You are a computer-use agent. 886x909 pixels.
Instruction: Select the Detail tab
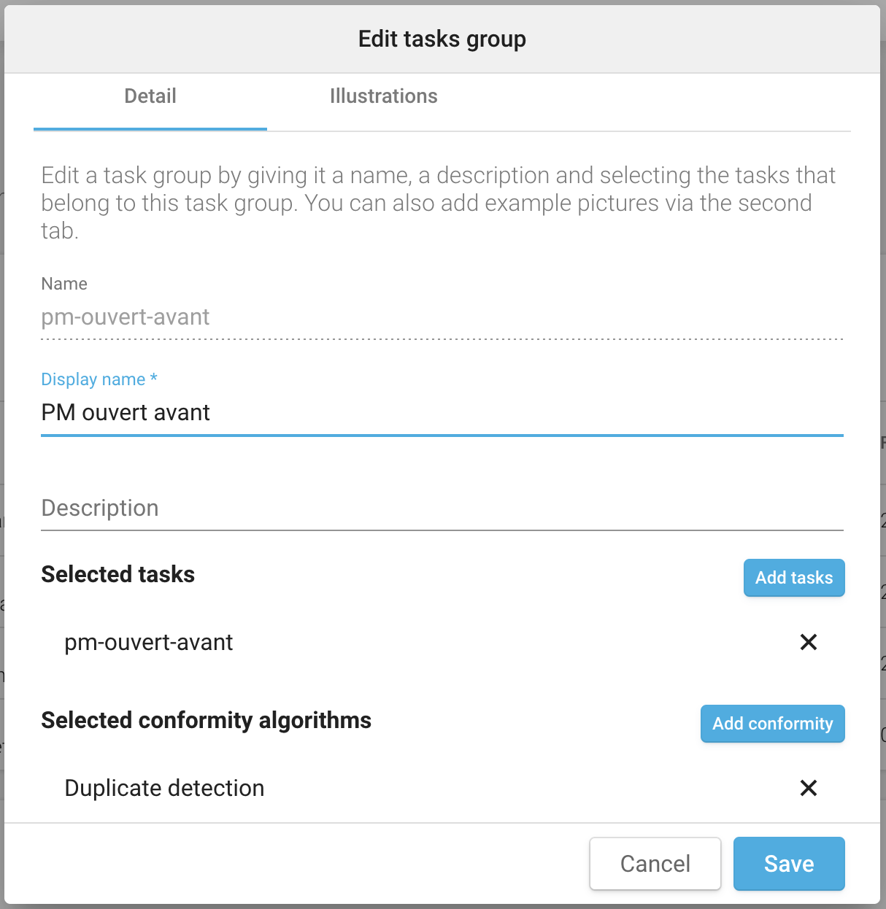[150, 96]
